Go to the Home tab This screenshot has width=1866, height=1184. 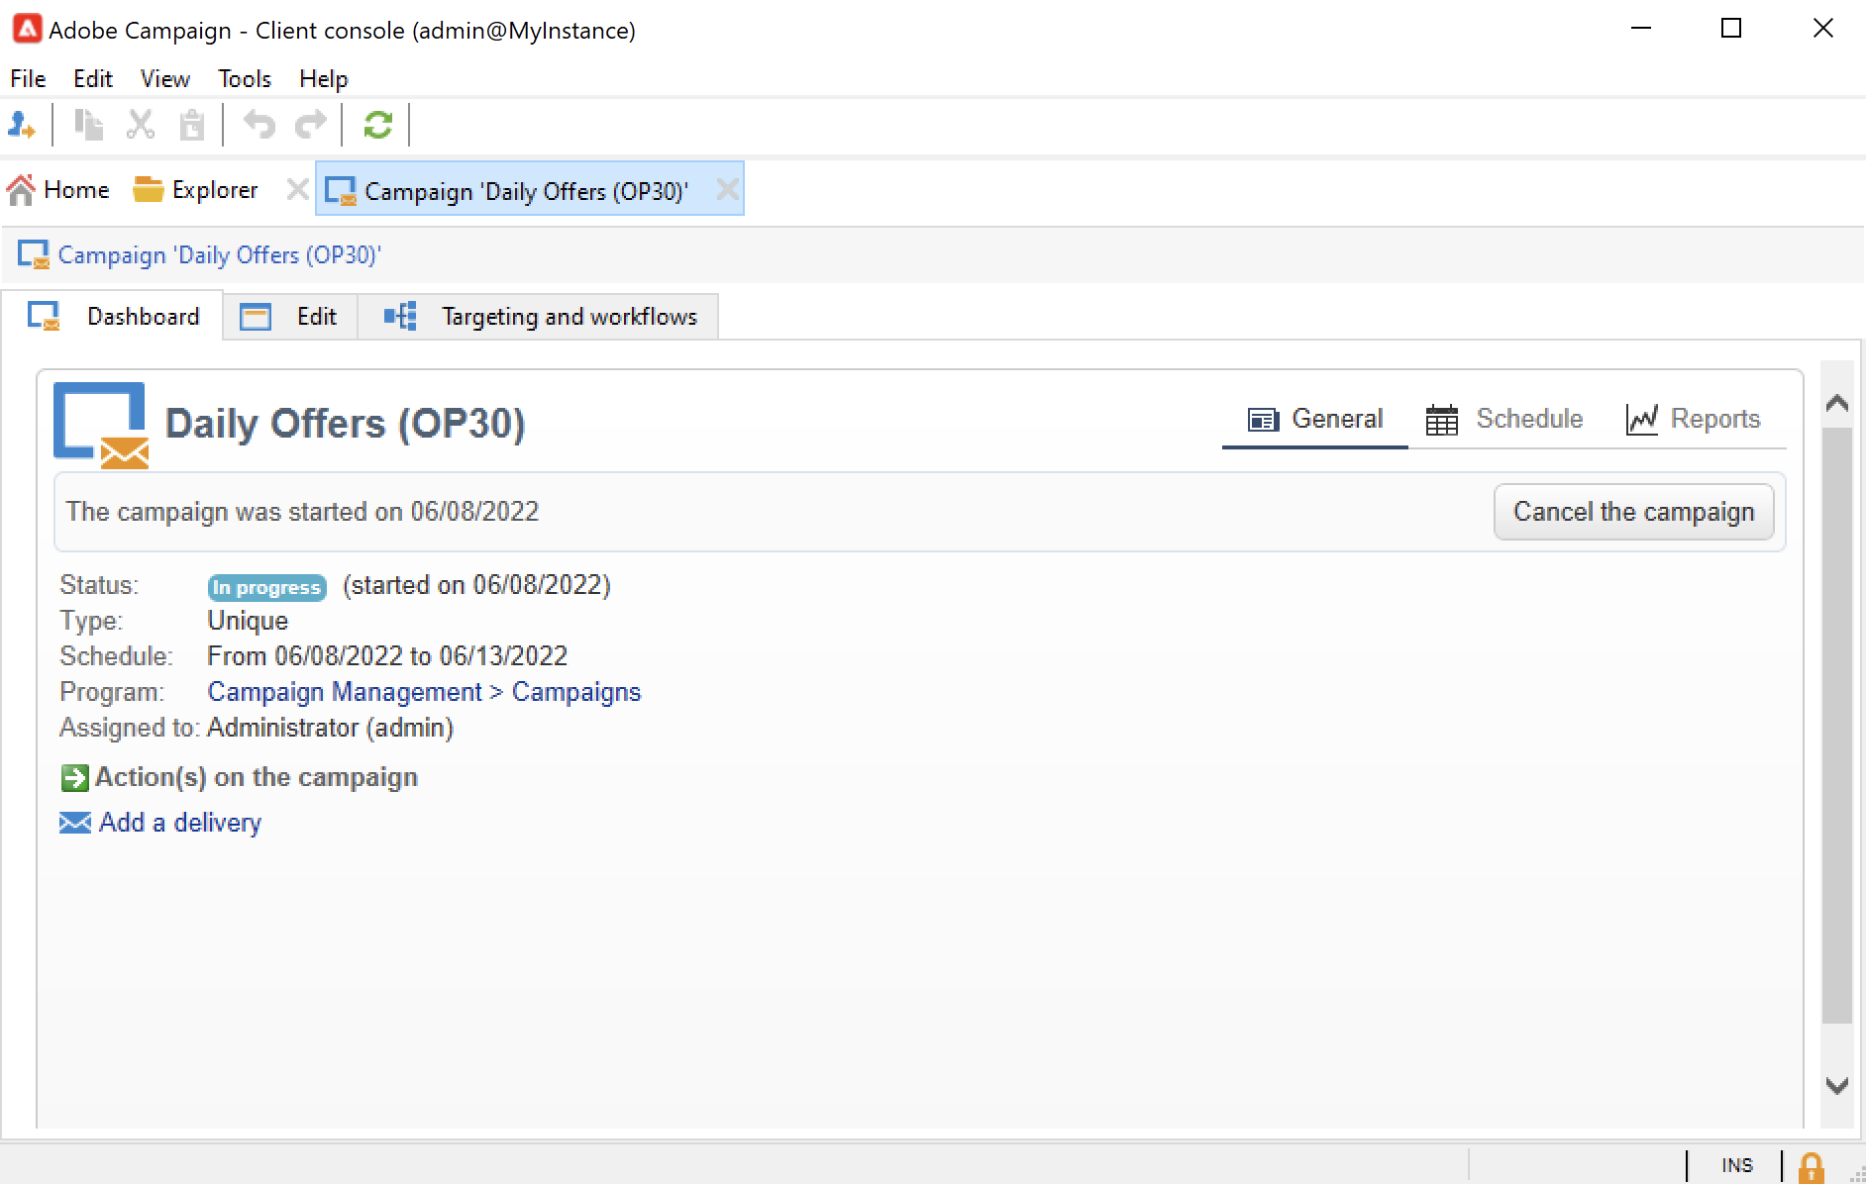coord(58,189)
